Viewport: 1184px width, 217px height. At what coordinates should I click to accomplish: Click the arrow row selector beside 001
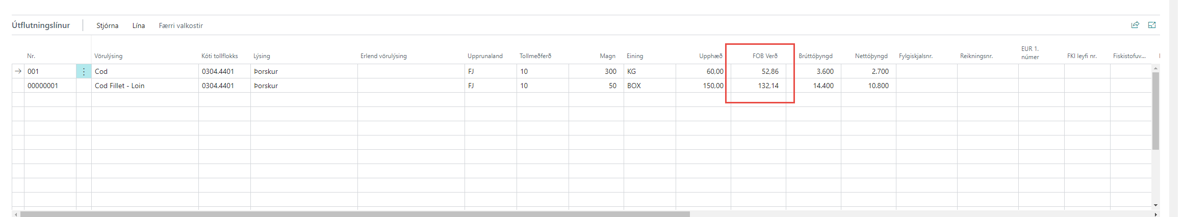18,71
